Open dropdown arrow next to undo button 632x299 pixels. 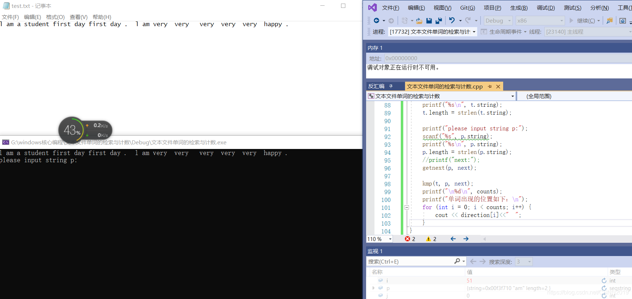pos(460,21)
